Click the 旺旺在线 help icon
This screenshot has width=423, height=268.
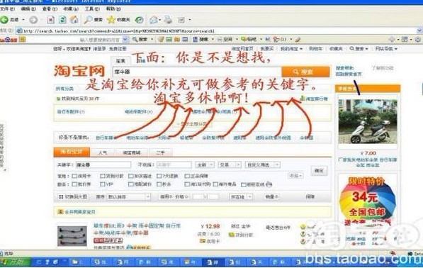[269, 184]
